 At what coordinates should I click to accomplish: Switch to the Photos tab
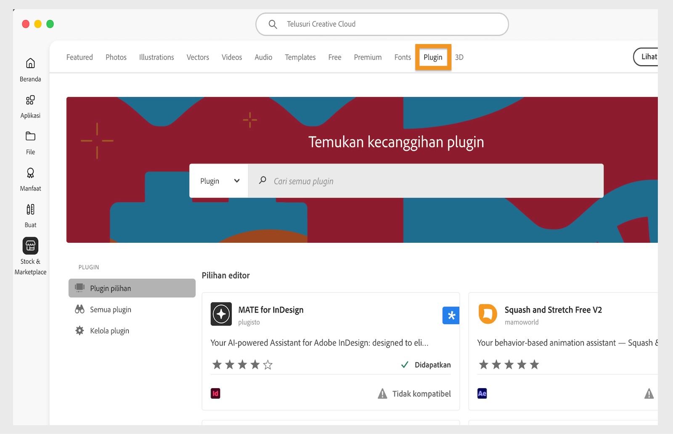pos(116,57)
